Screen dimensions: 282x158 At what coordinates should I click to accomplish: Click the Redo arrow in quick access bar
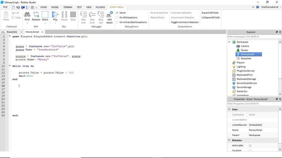23,7
